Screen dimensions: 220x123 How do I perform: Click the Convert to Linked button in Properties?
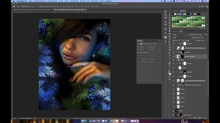click(x=148, y=62)
